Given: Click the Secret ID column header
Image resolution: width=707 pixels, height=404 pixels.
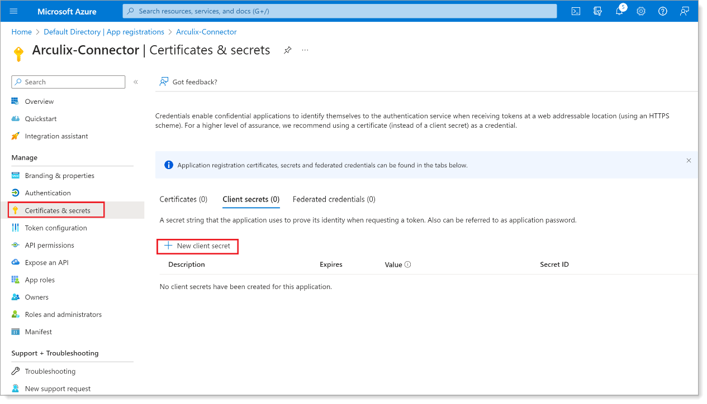Looking at the screenshot, I should 554,264.
